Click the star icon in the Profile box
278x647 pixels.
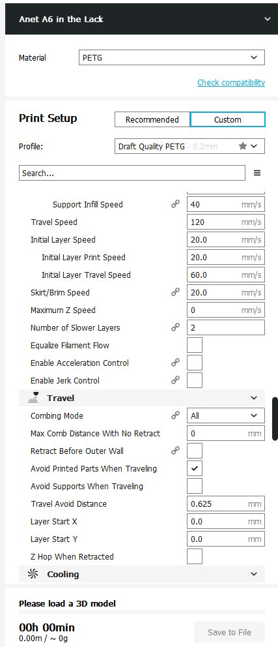243,146
